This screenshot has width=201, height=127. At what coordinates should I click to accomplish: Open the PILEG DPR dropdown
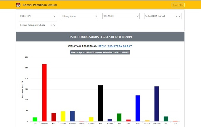tap(37, 16)
